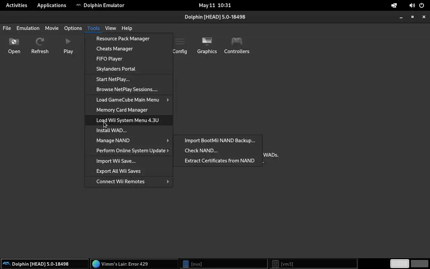Click the power icon in top bar
Image resolution: width=430 pixels, height=269 pixels.
pyautogui.click(x=422, y=5)
